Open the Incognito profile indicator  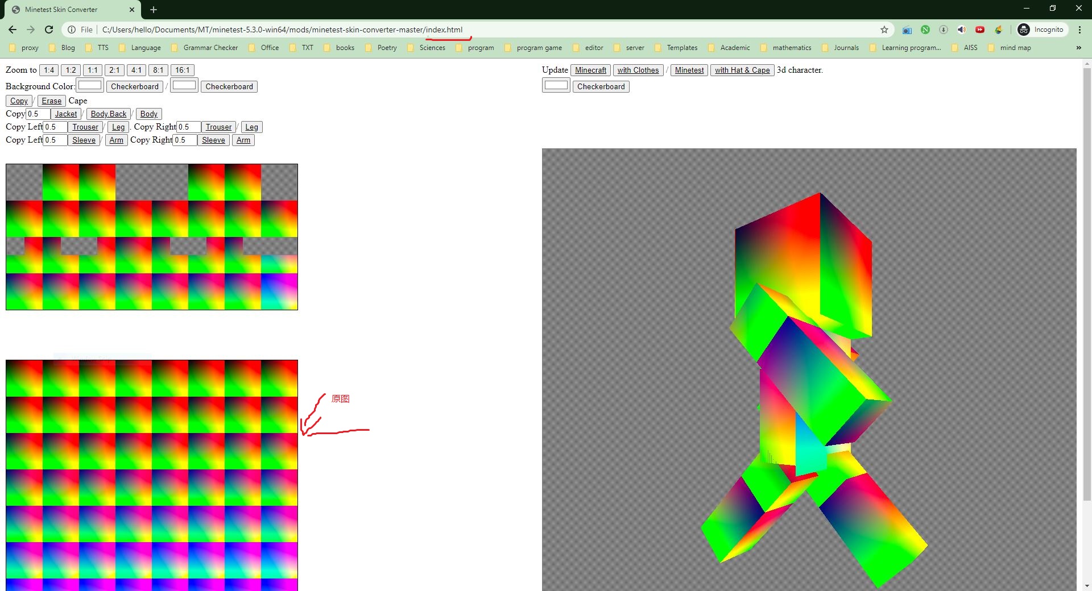tap(1041, 30)
